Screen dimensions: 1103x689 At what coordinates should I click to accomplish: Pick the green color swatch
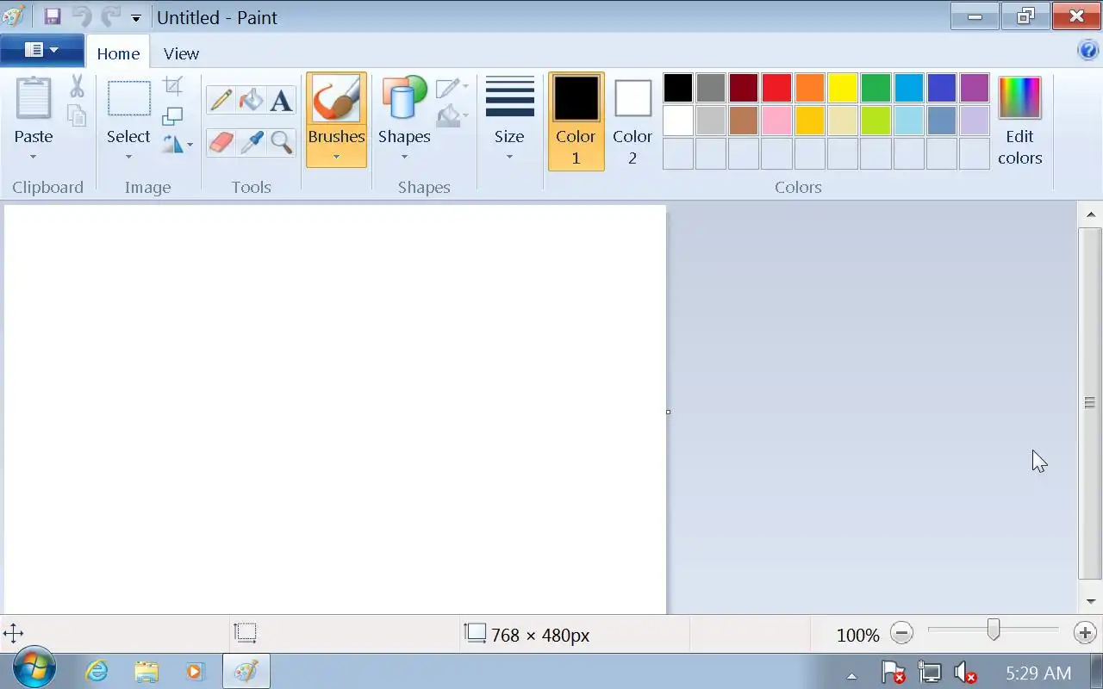point(876,88)
